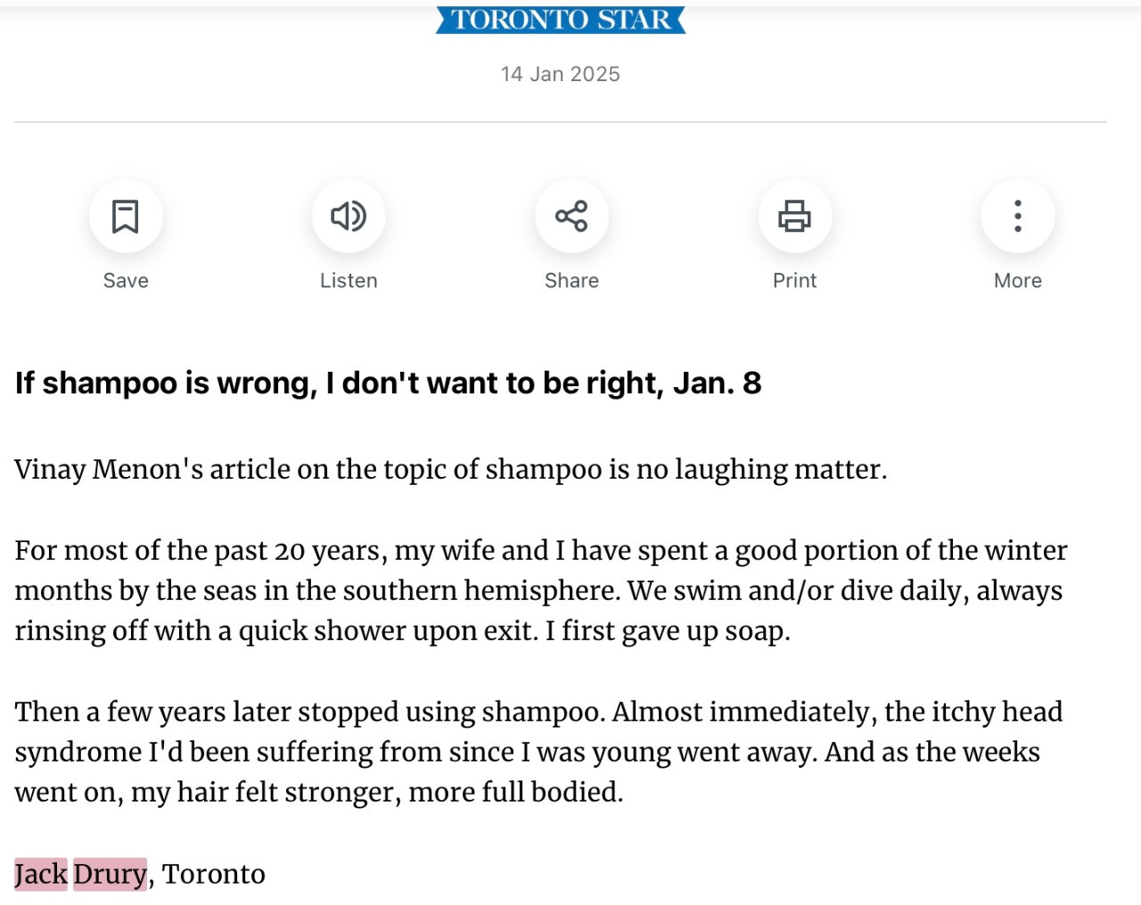Click the shampoo headline dated Jan. 8

pos(388,383)
